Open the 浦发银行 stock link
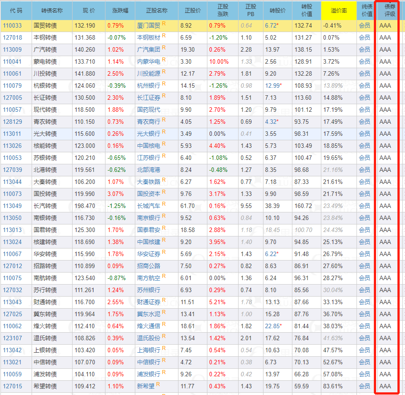 tap(149, 375)
